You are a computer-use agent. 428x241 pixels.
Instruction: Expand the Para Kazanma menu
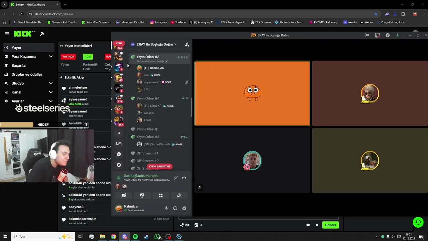[51, 57]
